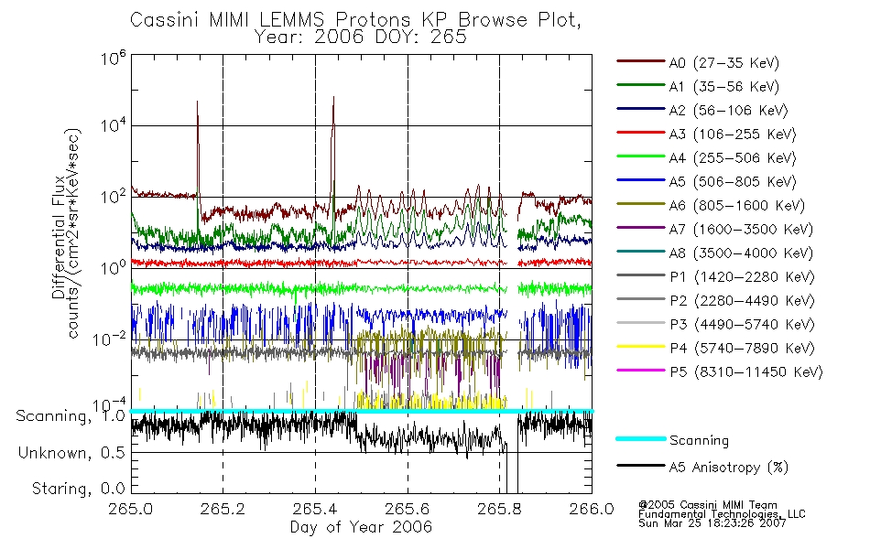Click the Sun Mar 25 2007 timestamp text
Image resolution: width=870 pixels, height=549 pixels.
712,523
